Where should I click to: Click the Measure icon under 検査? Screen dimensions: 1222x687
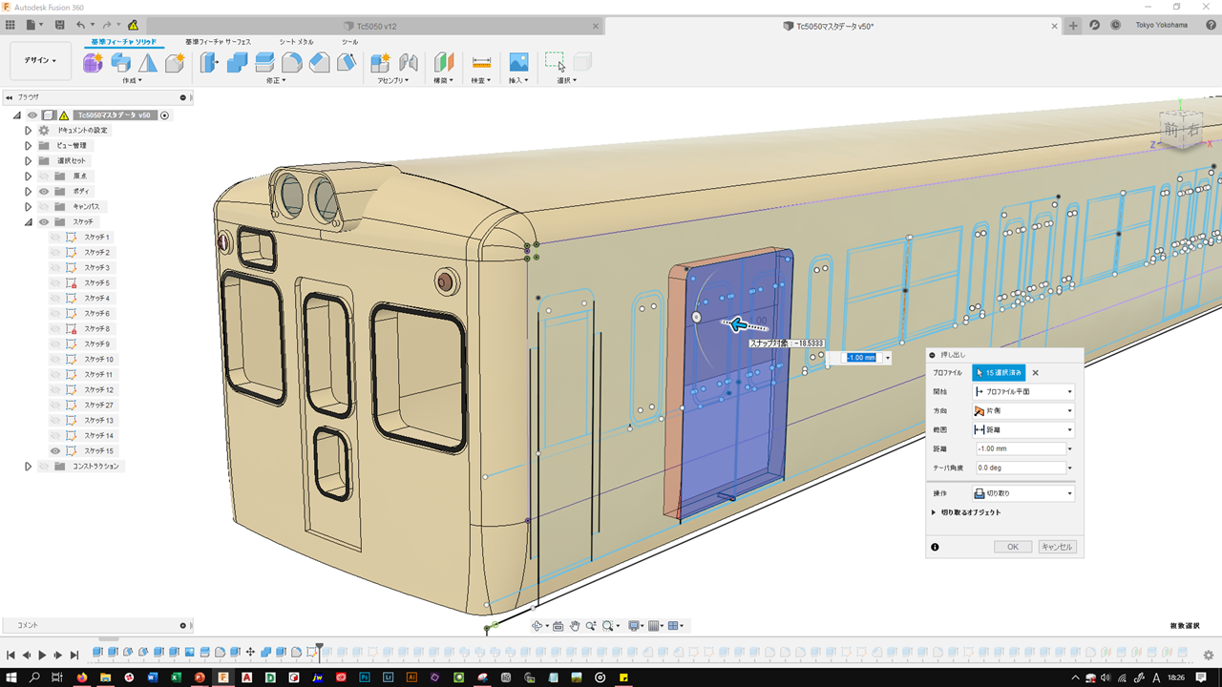click(x=481, y=63)
